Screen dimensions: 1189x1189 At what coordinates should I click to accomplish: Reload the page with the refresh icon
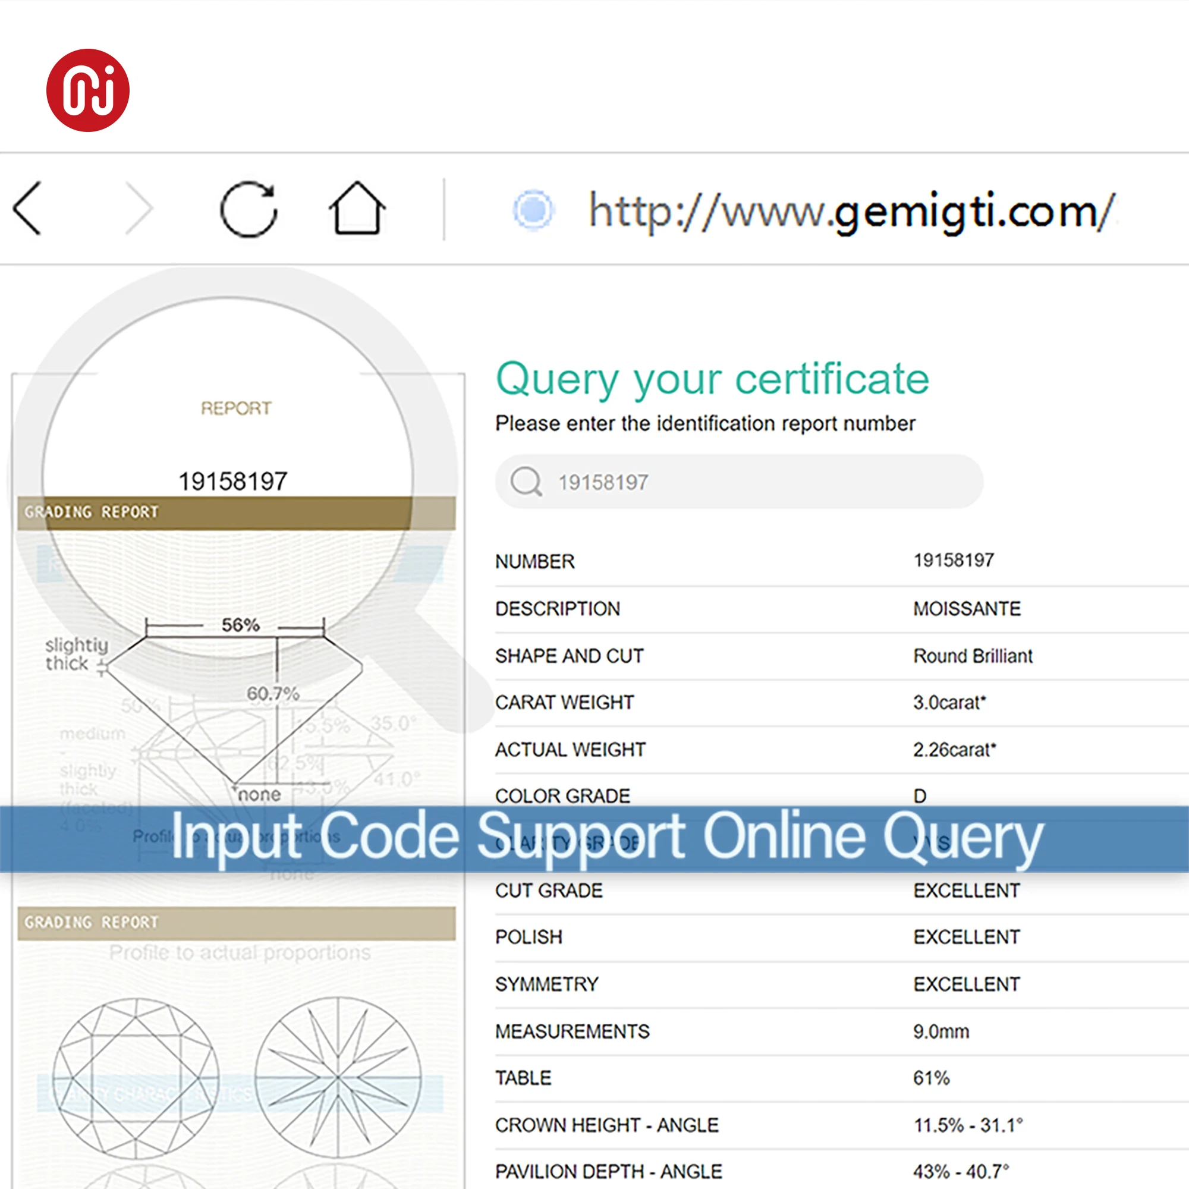pos(249,209)
